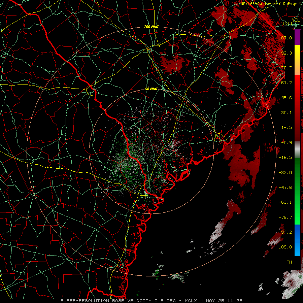This screenshot has width=303, height=303.
Task: Select the -63.1 velocity scale value
Action: 285,202
